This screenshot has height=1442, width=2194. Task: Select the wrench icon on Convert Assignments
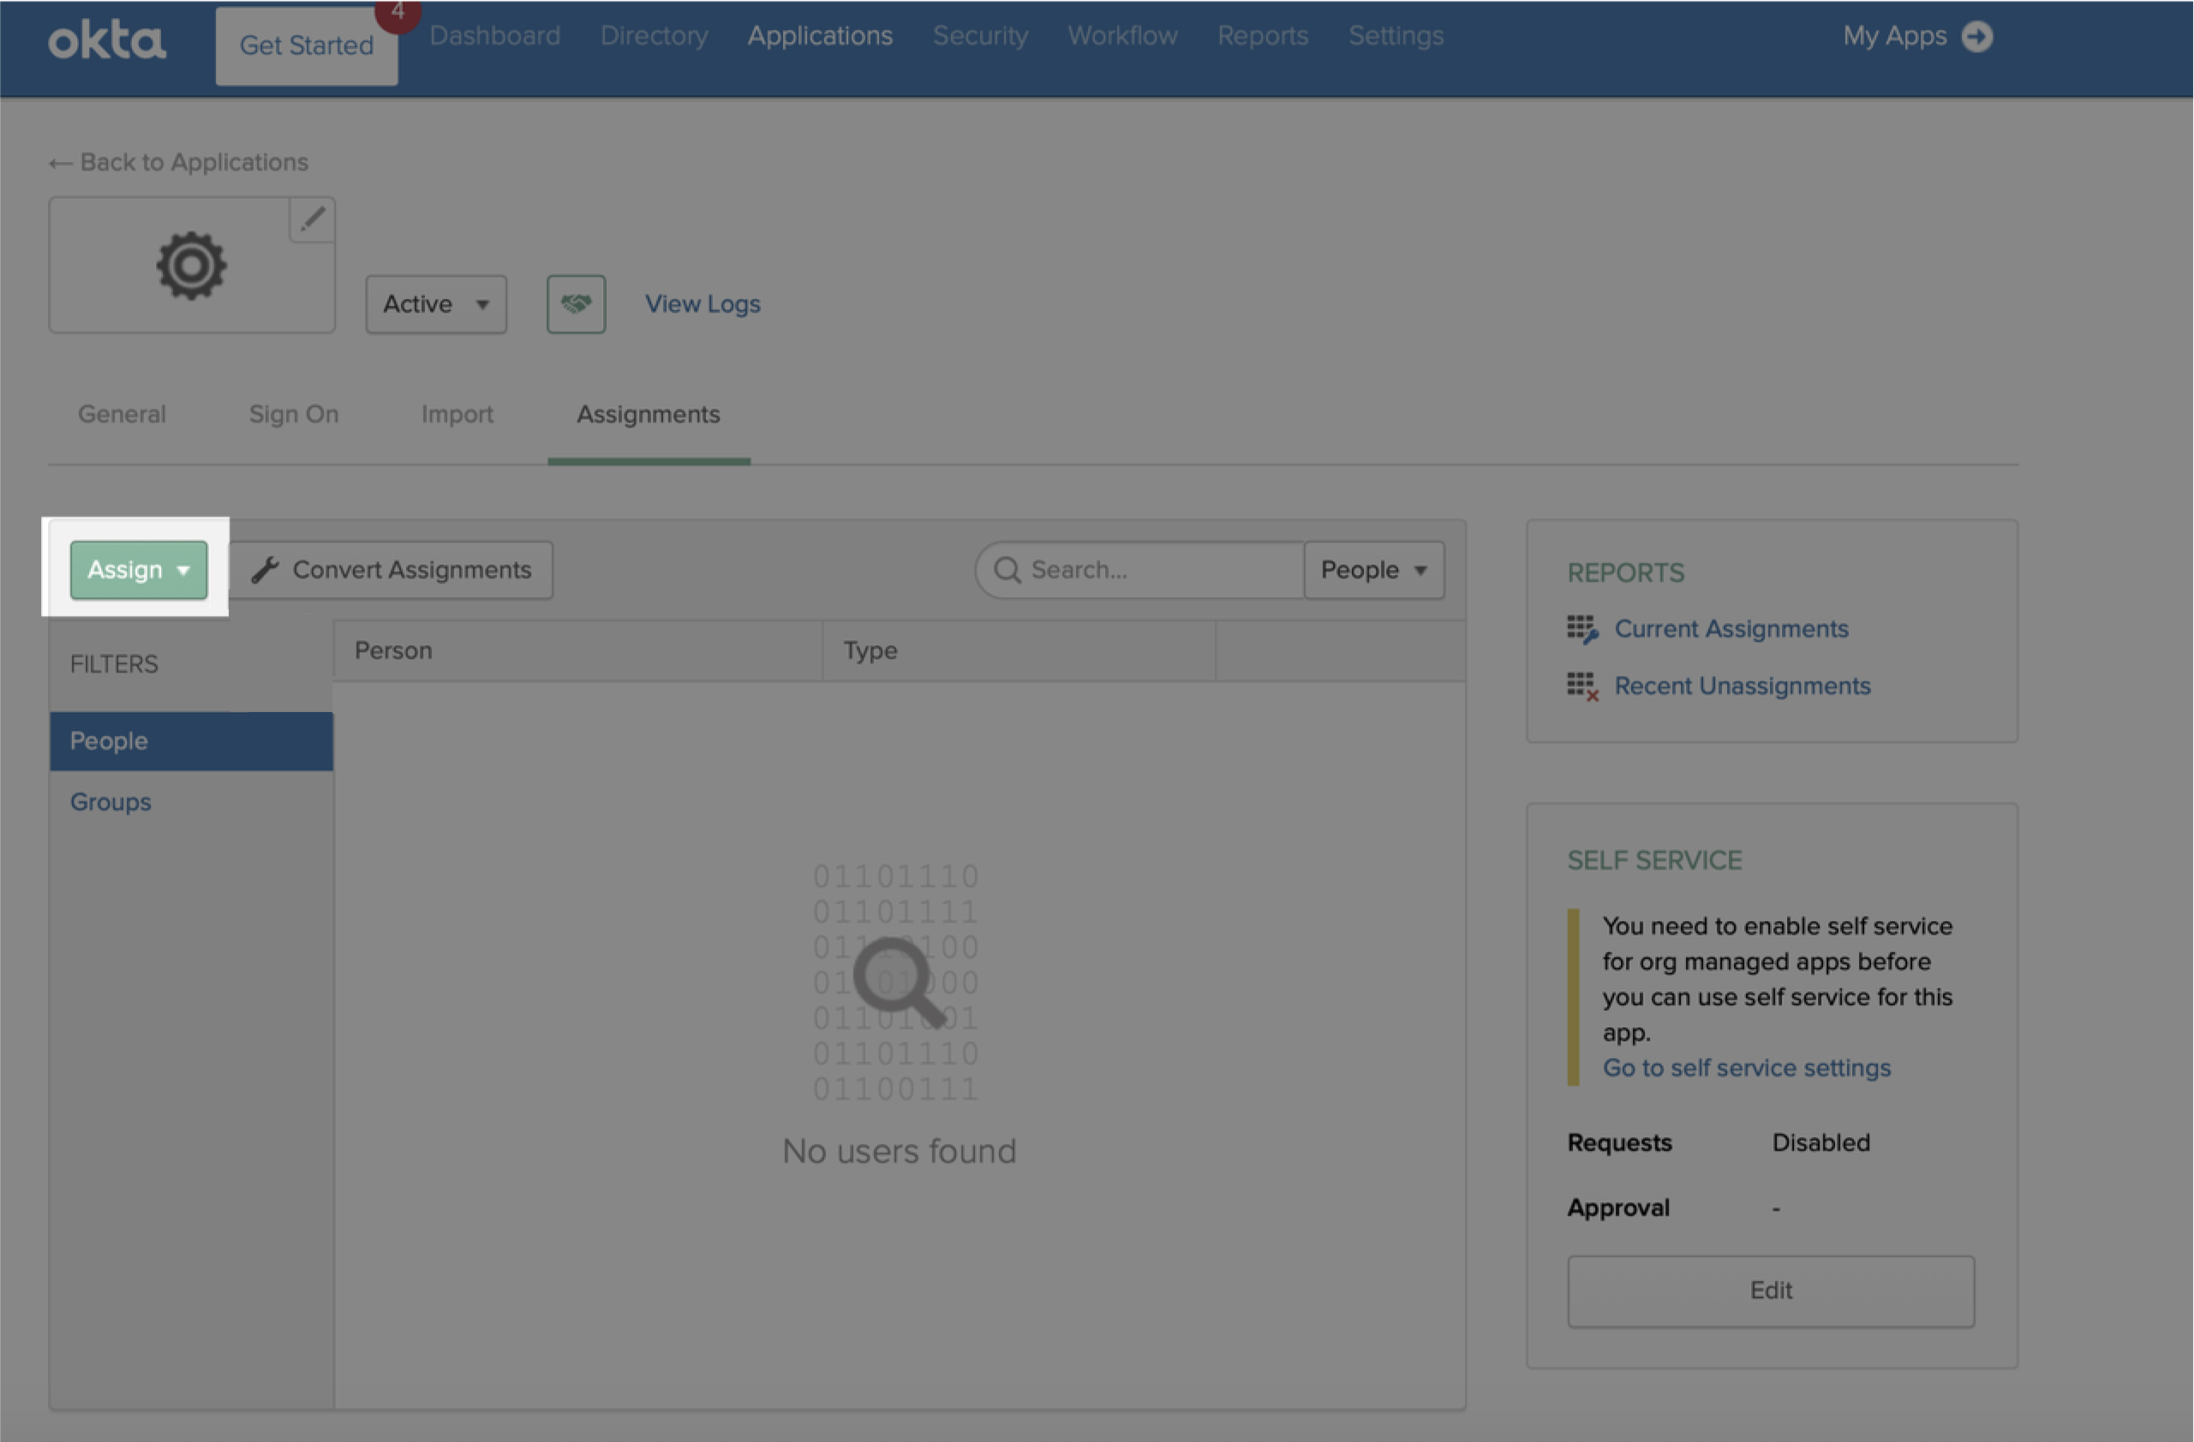(266, 569)
